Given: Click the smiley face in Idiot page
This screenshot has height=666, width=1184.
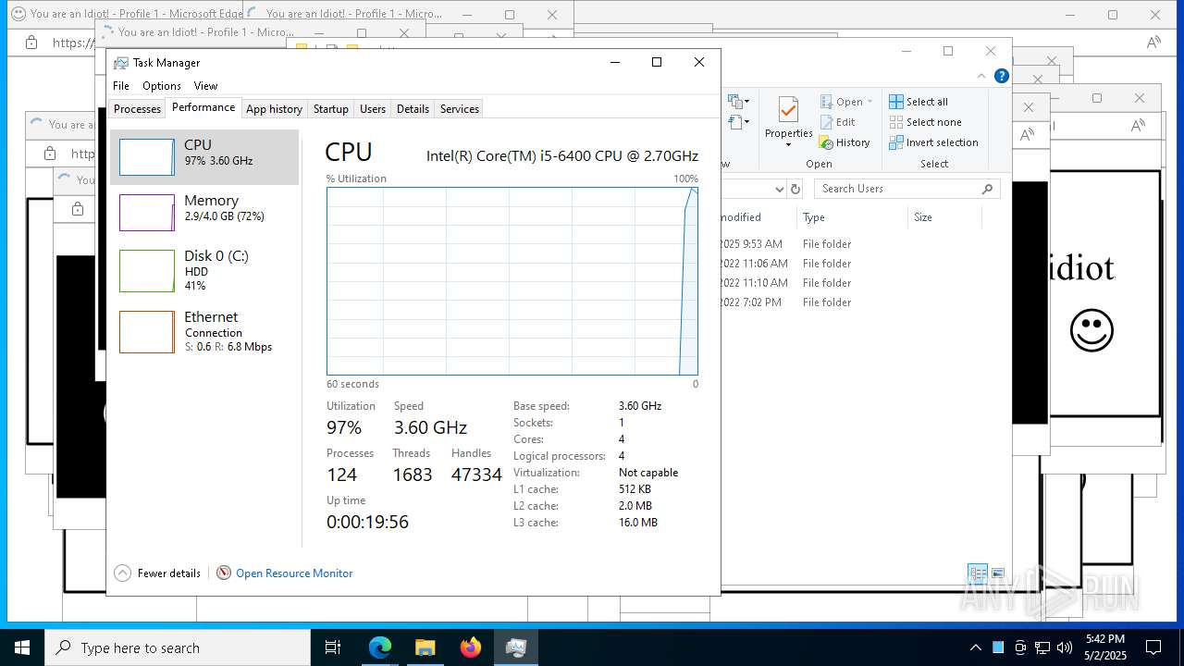Looking at the screenshot, I should pyautogui.click(x=1091, y=330).
